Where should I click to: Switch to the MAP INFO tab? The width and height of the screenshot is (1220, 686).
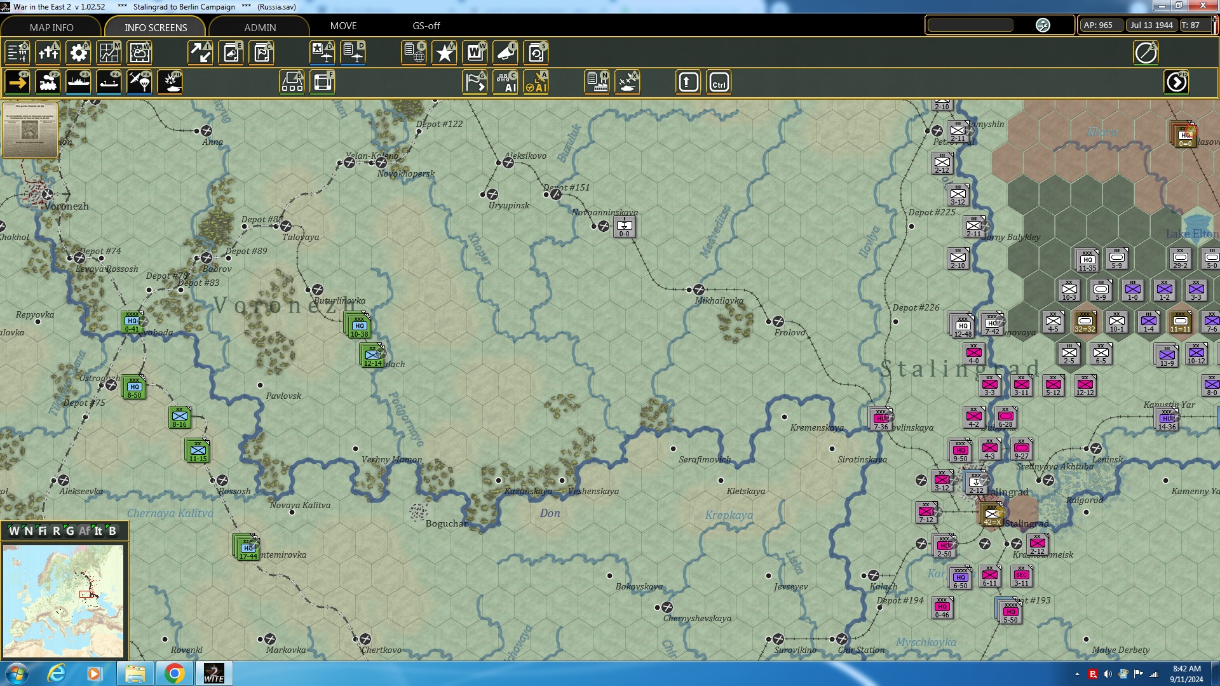click(51, 27)
